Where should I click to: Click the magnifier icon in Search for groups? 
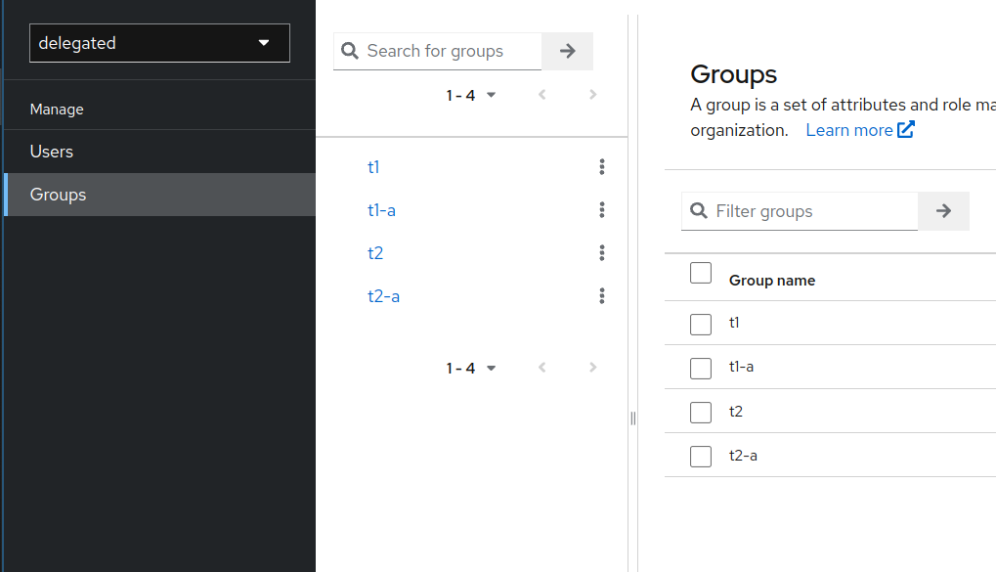[x=349, y=51]
